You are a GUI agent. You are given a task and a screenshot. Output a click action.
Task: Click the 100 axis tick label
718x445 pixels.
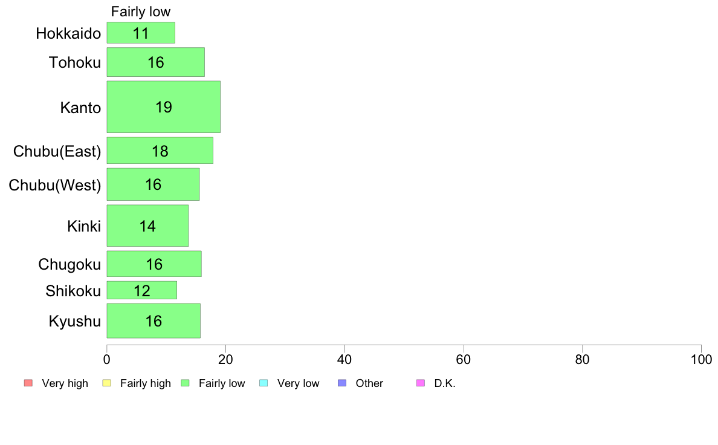click(701, 359)
